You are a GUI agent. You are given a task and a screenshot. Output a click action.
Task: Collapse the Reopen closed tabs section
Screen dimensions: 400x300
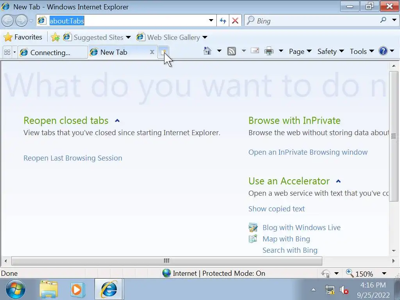tap(117, 121)
